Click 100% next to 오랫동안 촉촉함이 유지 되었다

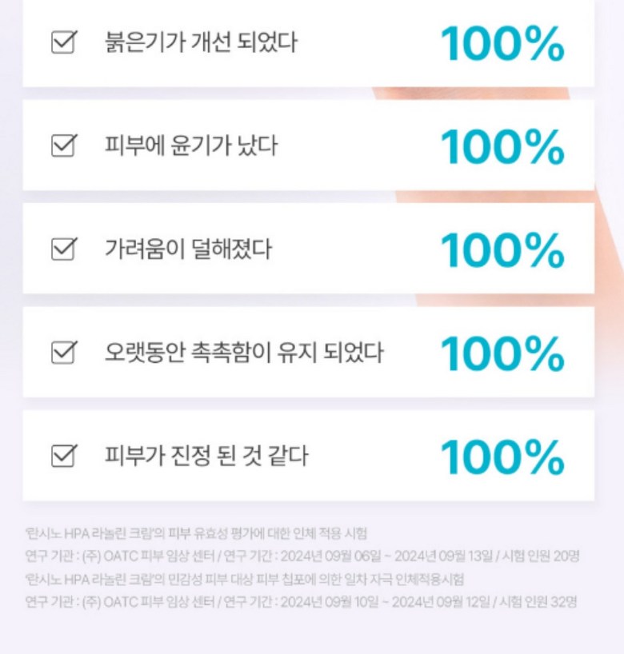click(x=502, y=354)
